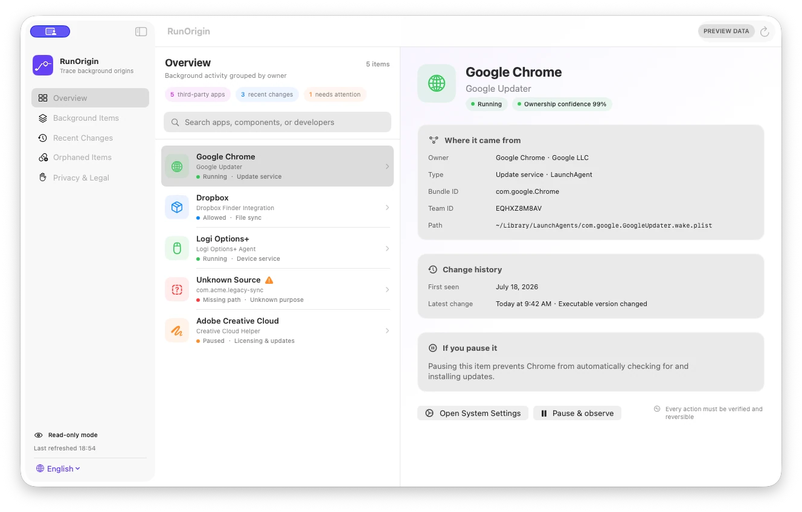Viewport: 802px width, 512px height.
Task: Expand the Google Chrome row chevron
Action: click(387, 166)
